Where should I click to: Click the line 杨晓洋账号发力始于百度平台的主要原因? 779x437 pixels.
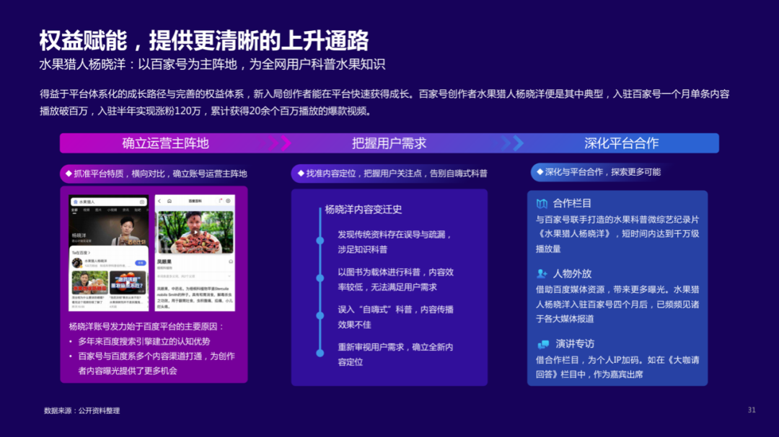tap(146, 326)
